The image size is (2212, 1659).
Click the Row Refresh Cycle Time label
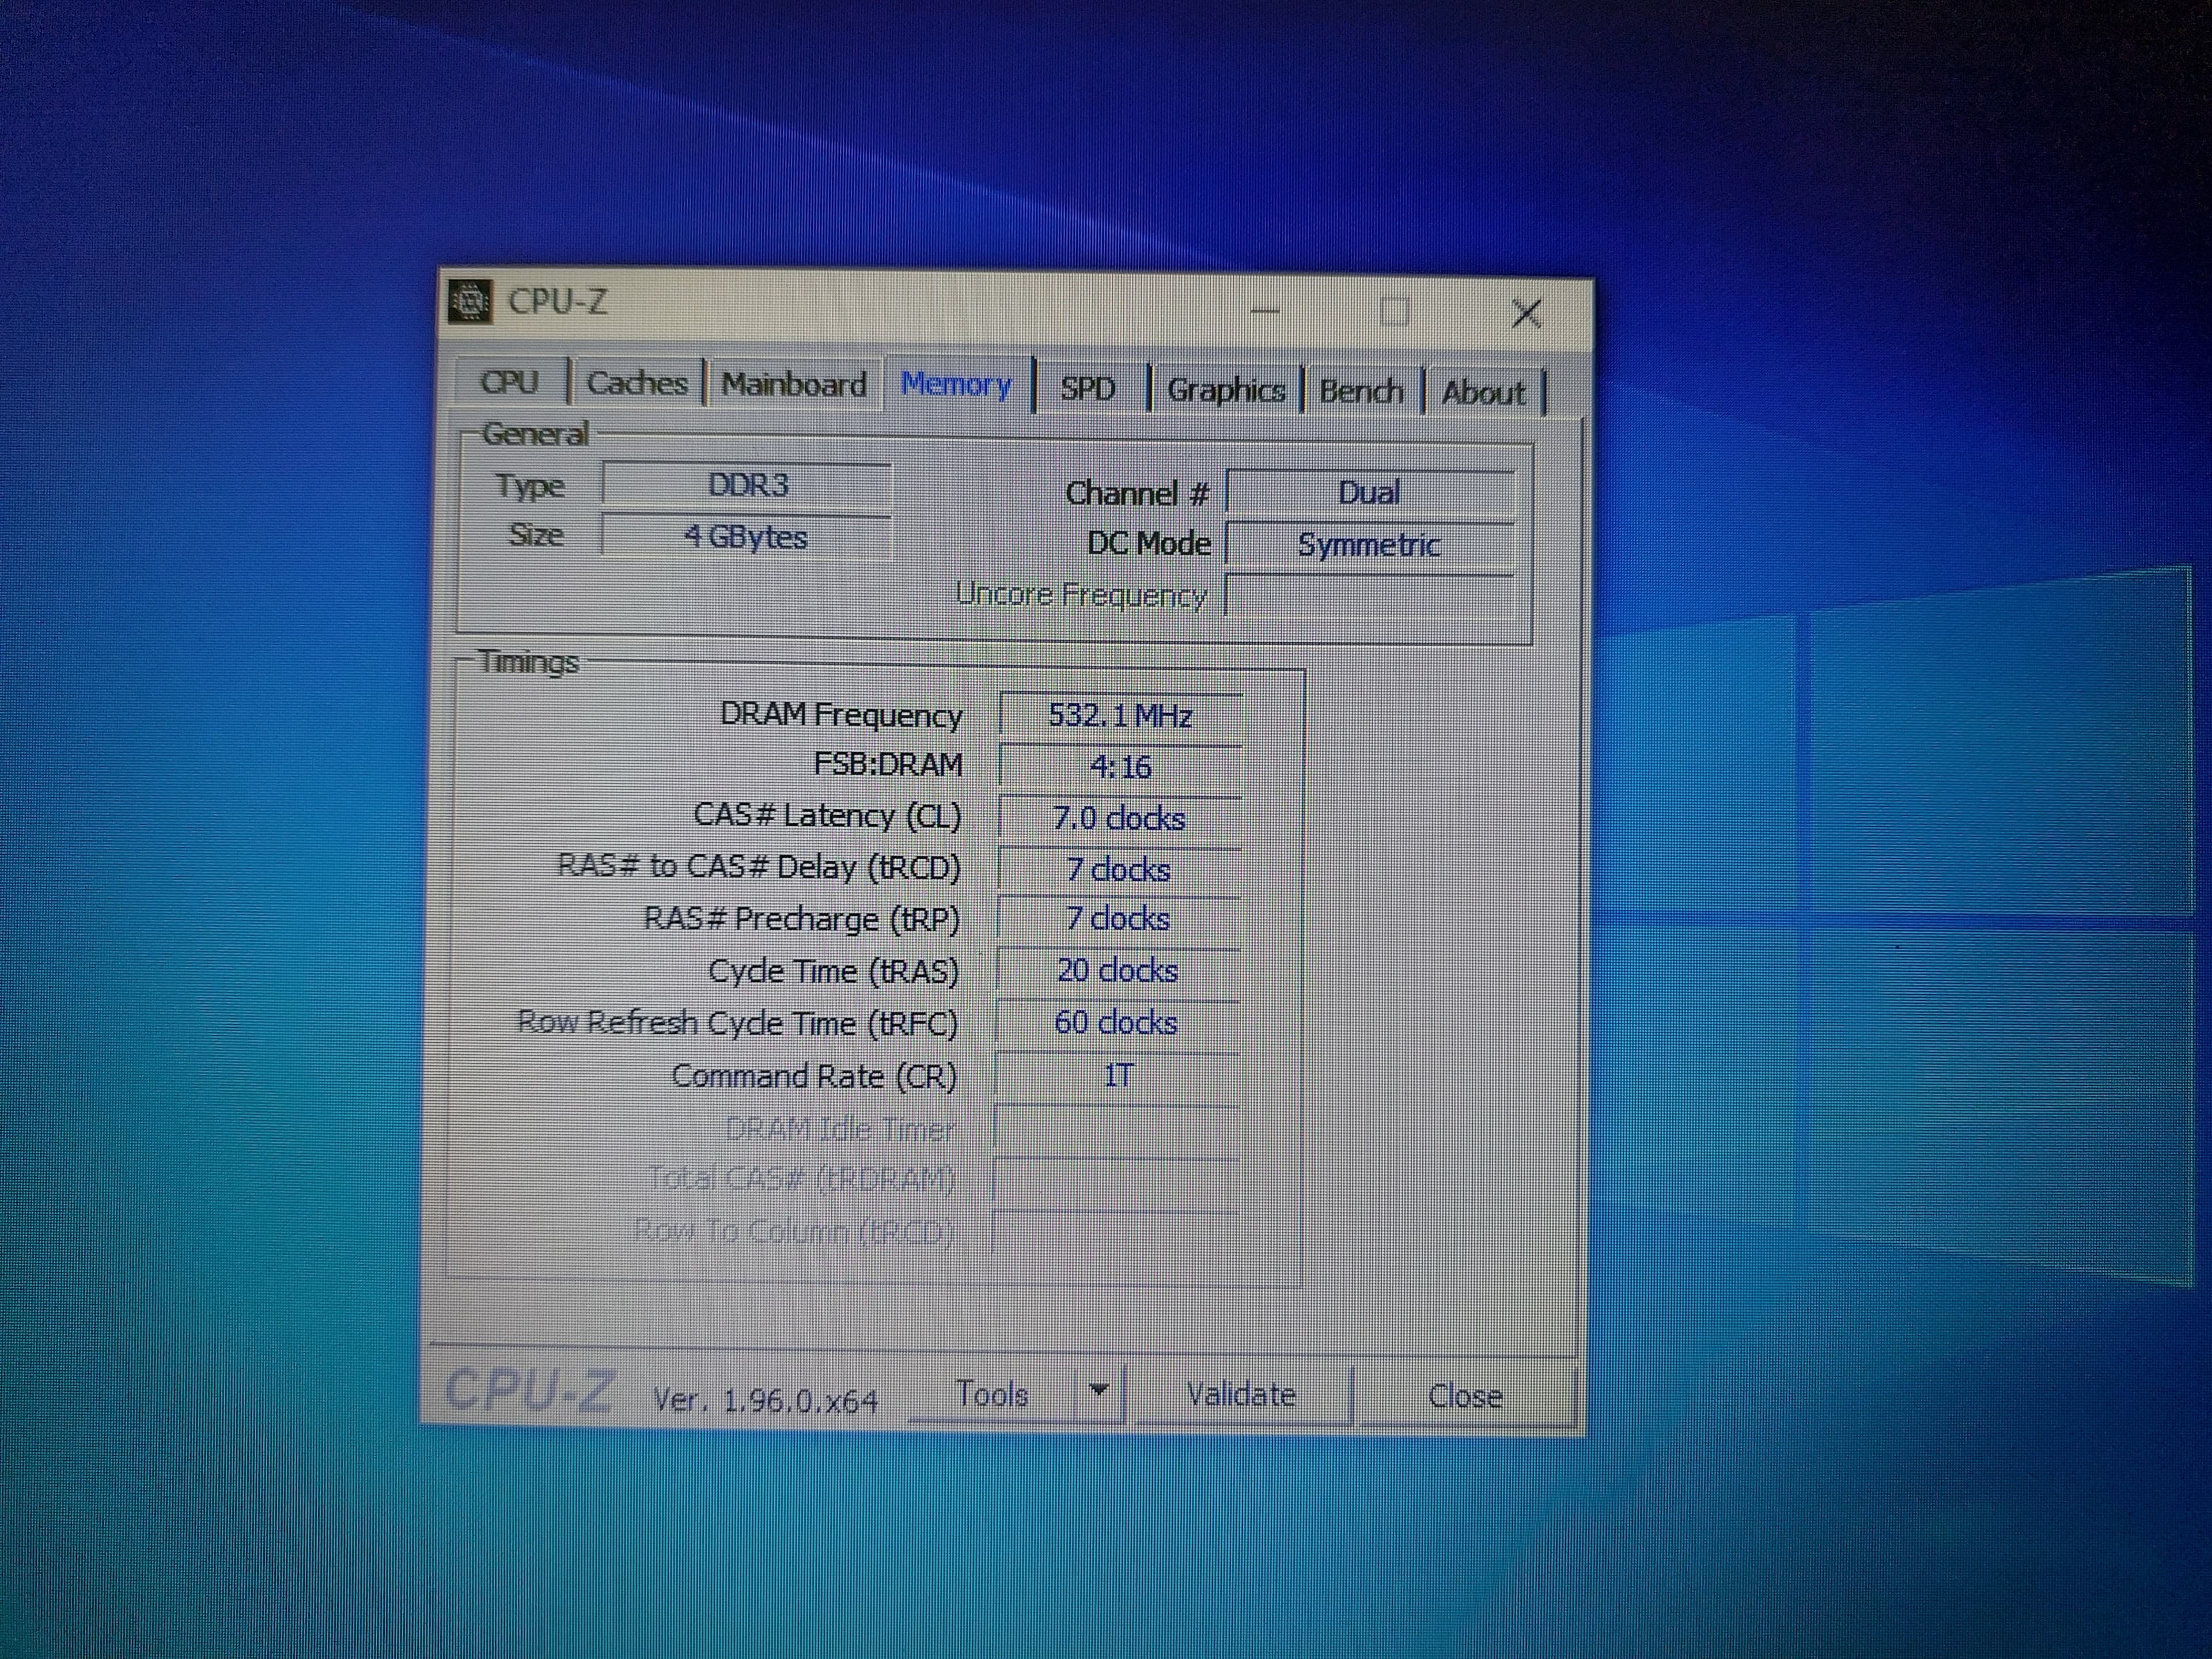tap(737, 1023)
